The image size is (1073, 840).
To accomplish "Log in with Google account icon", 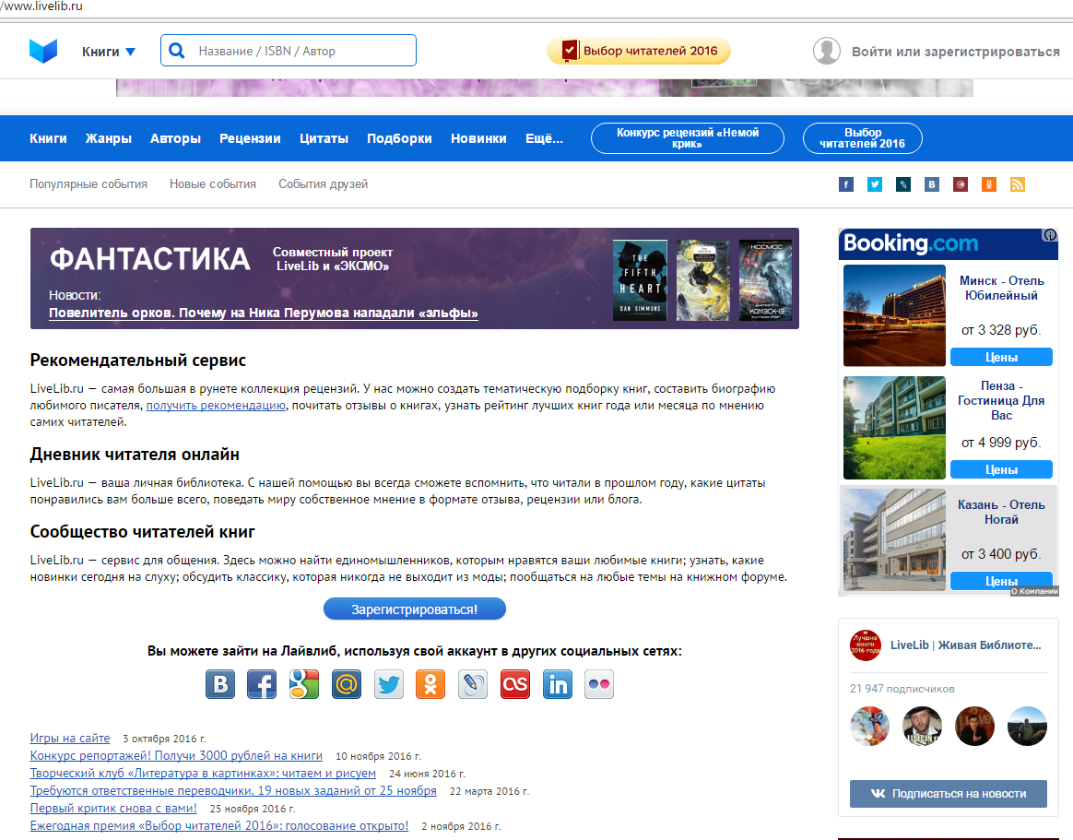I will [304, 684].
